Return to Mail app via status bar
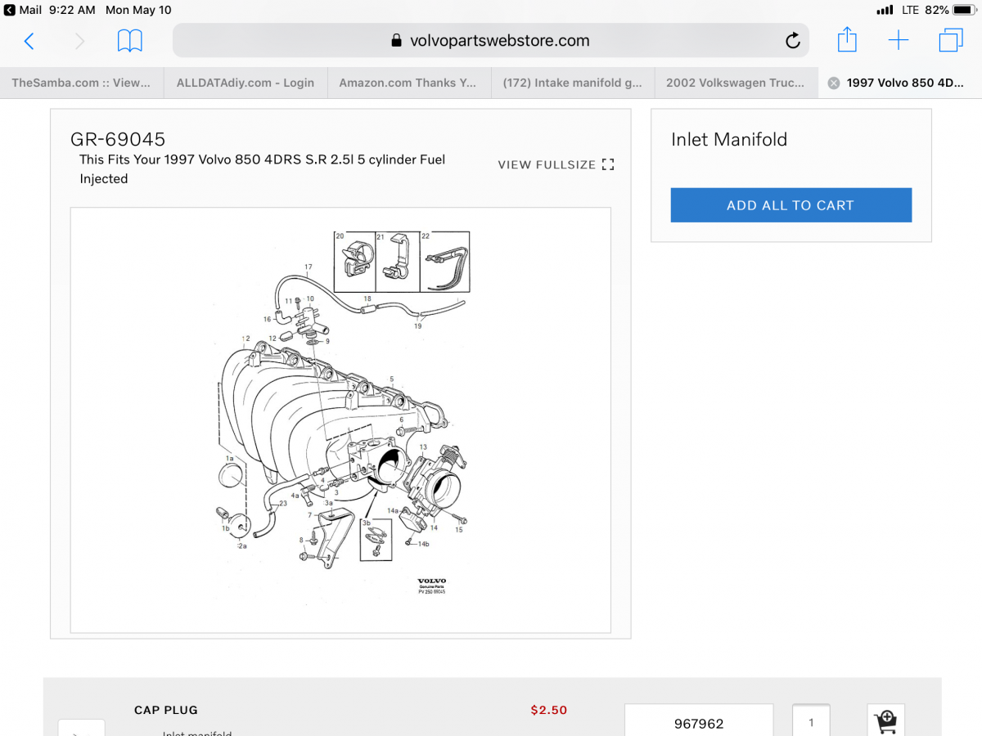 [x=25, y=10]
